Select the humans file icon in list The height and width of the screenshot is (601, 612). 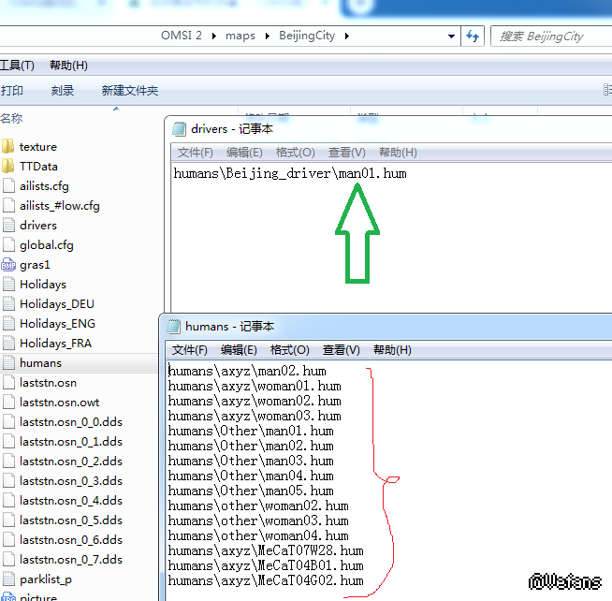(8, 363)
